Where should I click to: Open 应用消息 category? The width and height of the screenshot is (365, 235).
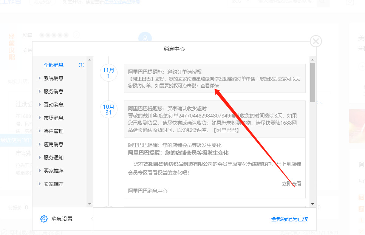tap(54, 144)
